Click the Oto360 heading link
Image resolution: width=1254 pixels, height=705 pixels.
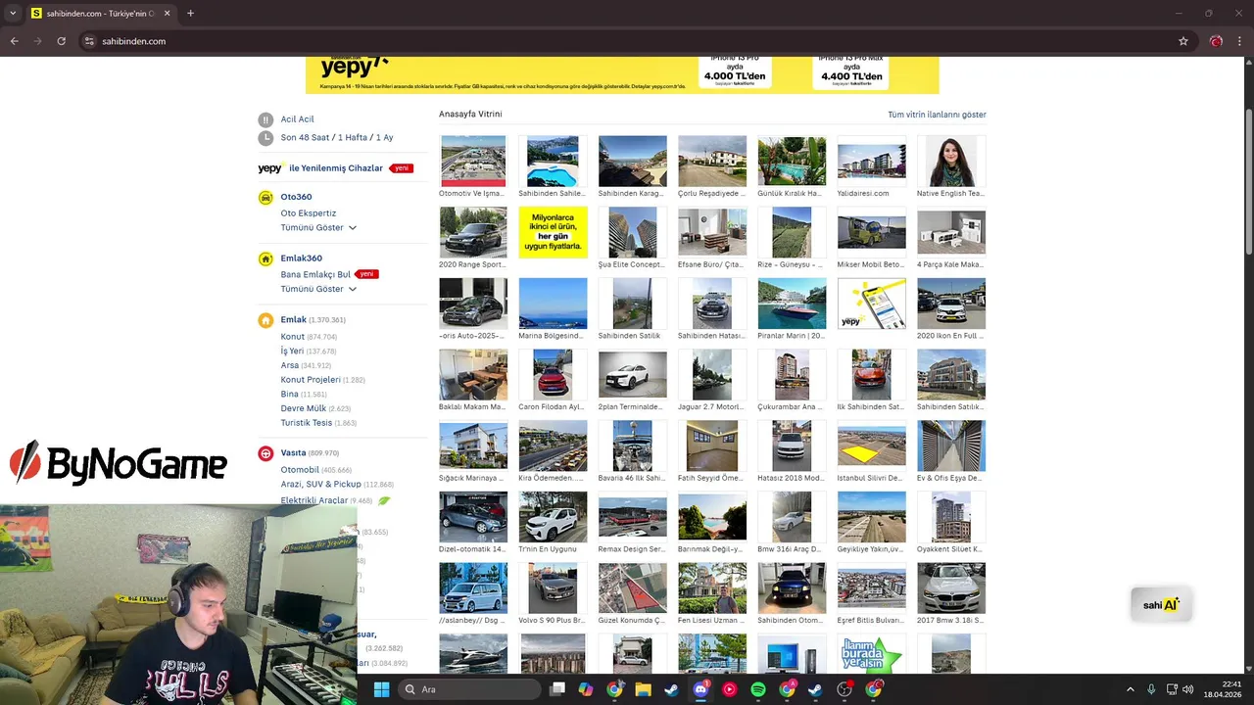(x=296, y=197)
